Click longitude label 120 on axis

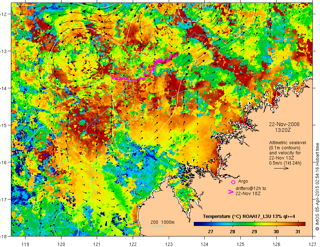click(x=61, y=244)
